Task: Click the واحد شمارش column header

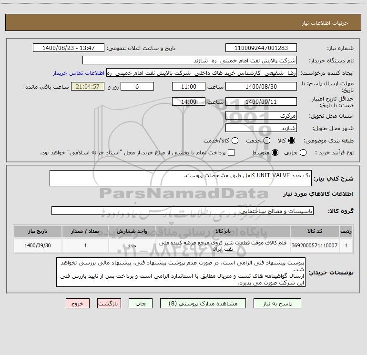Action: (132, 231)
